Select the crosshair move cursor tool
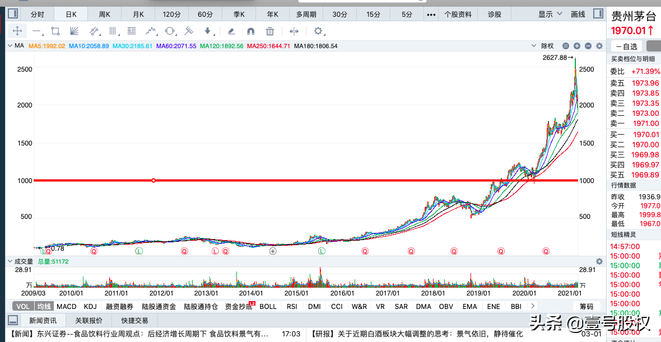 tap(17, 31)
